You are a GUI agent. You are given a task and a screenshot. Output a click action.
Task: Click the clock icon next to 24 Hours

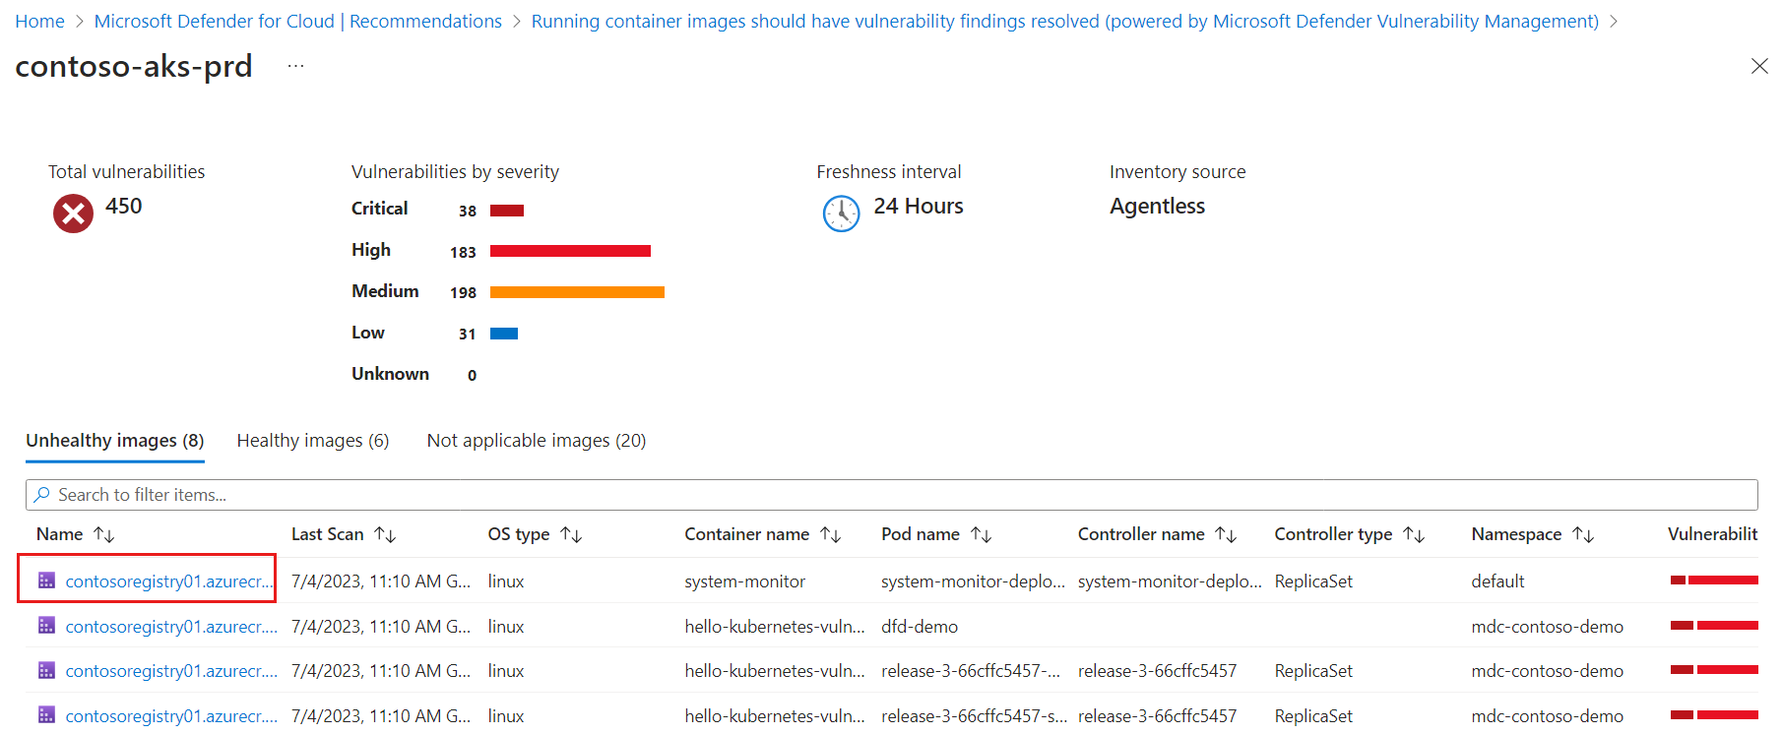[x=841, y=213]
